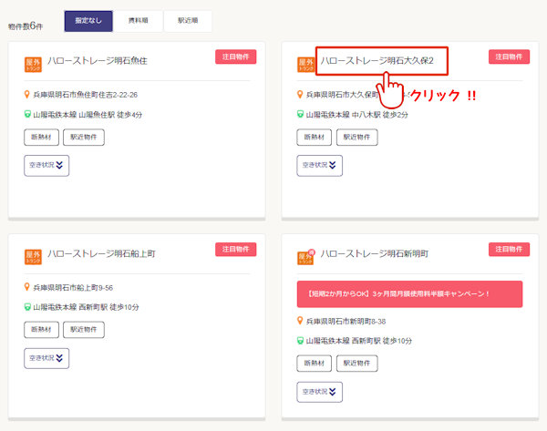547x431 pixels.
Task: Click the map pin beside 明石市大久保町 address
Action: (x=300, y=94)
